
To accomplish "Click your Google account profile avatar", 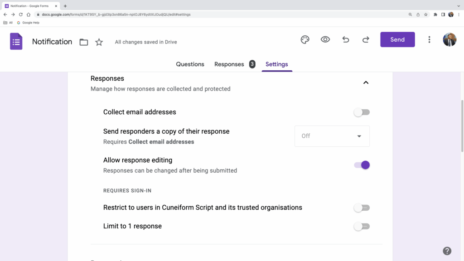I will click(x=449, y=39).
